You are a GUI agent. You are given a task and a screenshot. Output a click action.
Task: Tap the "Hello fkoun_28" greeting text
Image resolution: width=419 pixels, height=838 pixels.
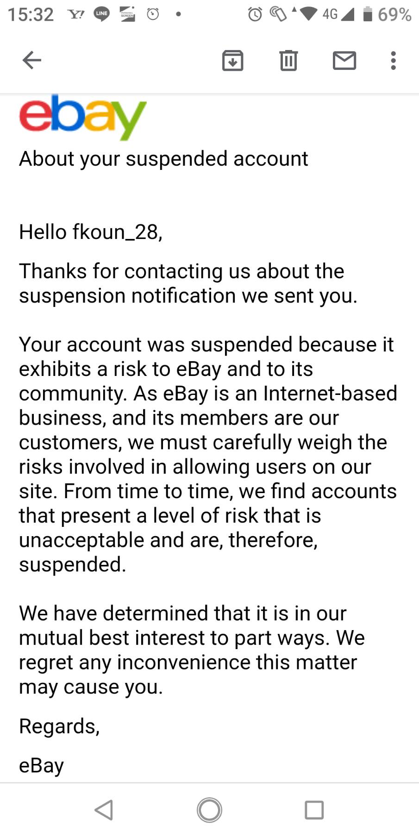click(91, 232)
